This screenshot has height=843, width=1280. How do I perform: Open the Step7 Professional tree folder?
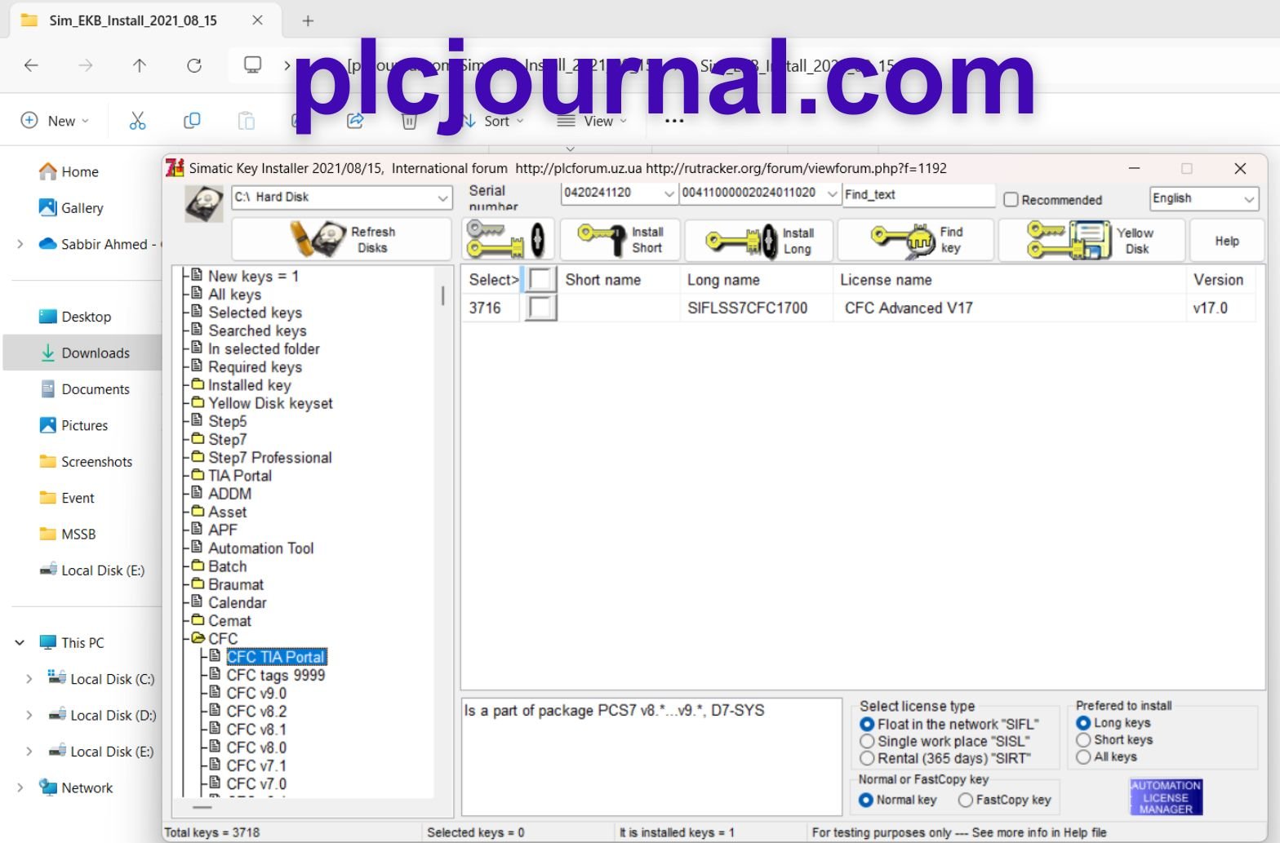point(269,458)
